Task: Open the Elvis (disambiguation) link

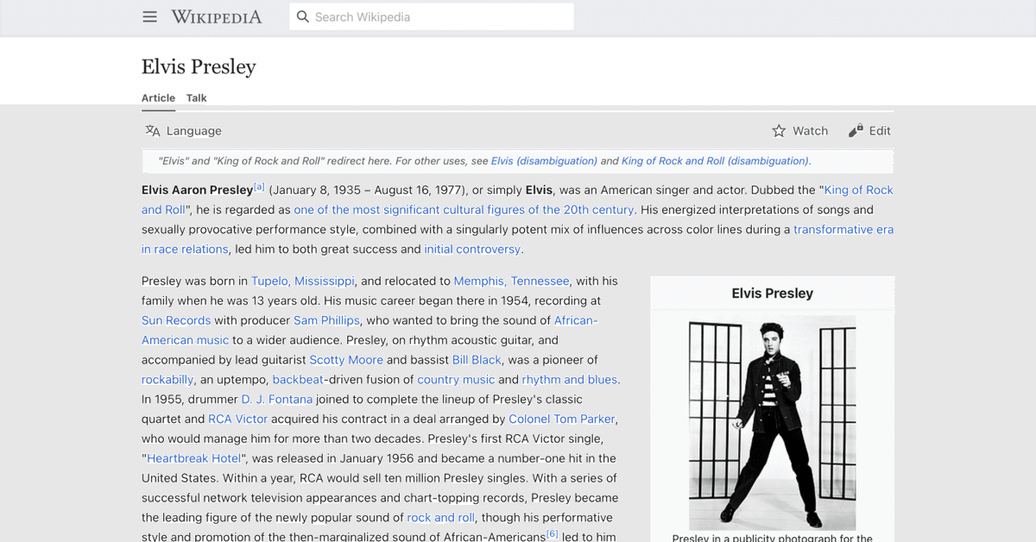Action: point(544,161)
